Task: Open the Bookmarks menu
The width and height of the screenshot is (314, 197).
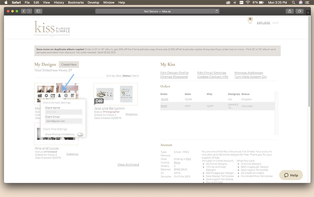Action: click(x=76, y=2)
